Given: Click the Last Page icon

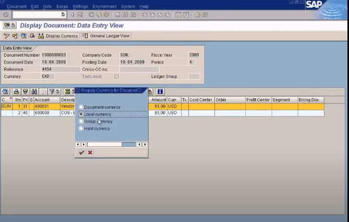Looking at the screenshot, I should point(167,15).
